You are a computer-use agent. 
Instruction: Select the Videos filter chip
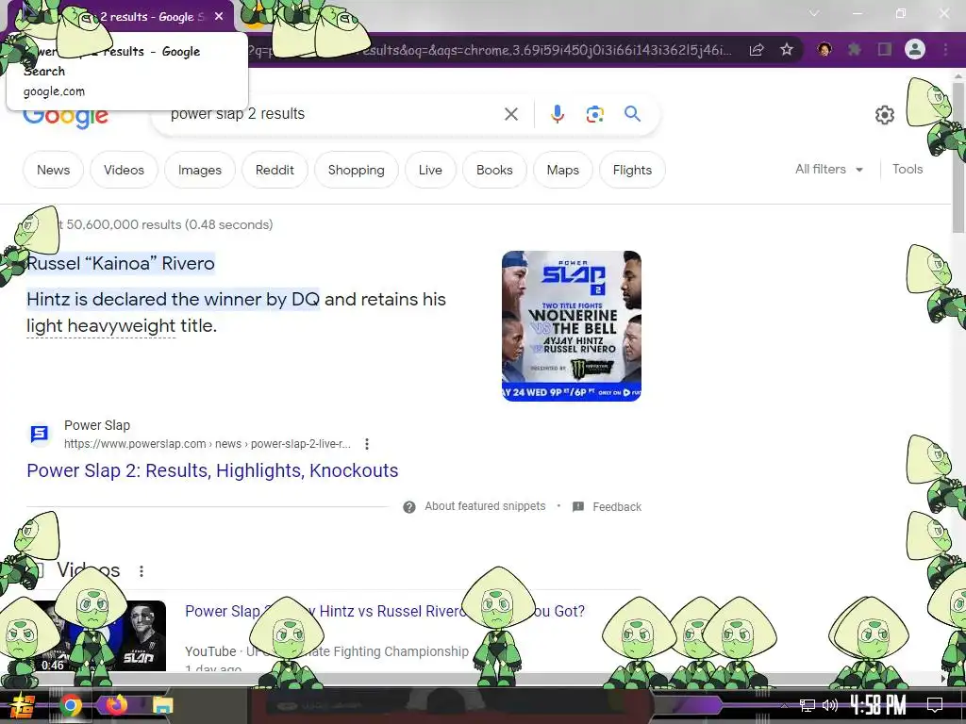pos(124,170)
